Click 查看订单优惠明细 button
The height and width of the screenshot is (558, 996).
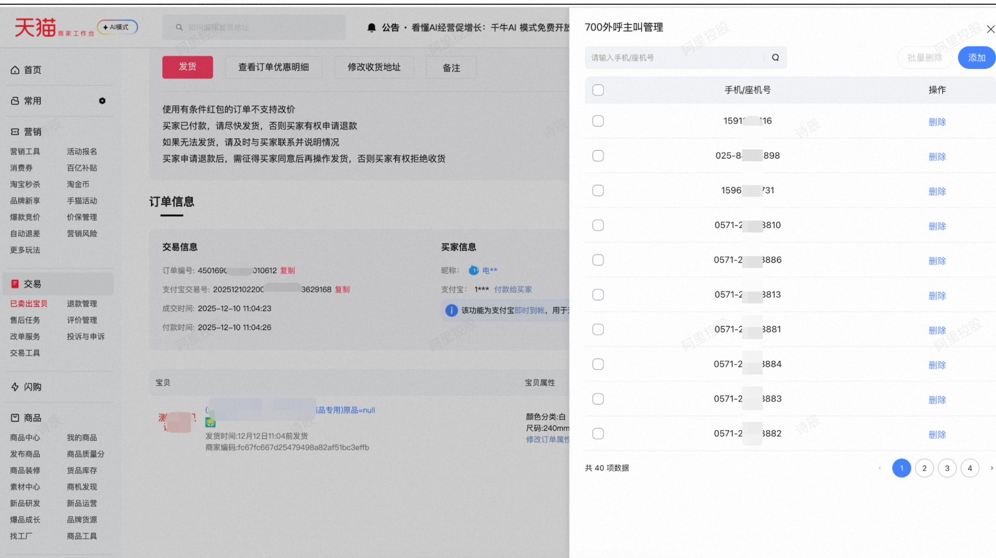[x=273, y=67]
